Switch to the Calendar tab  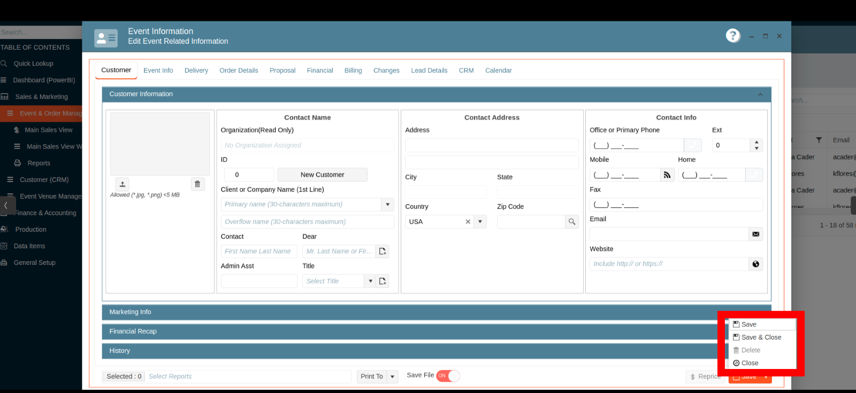click(499, 70)
